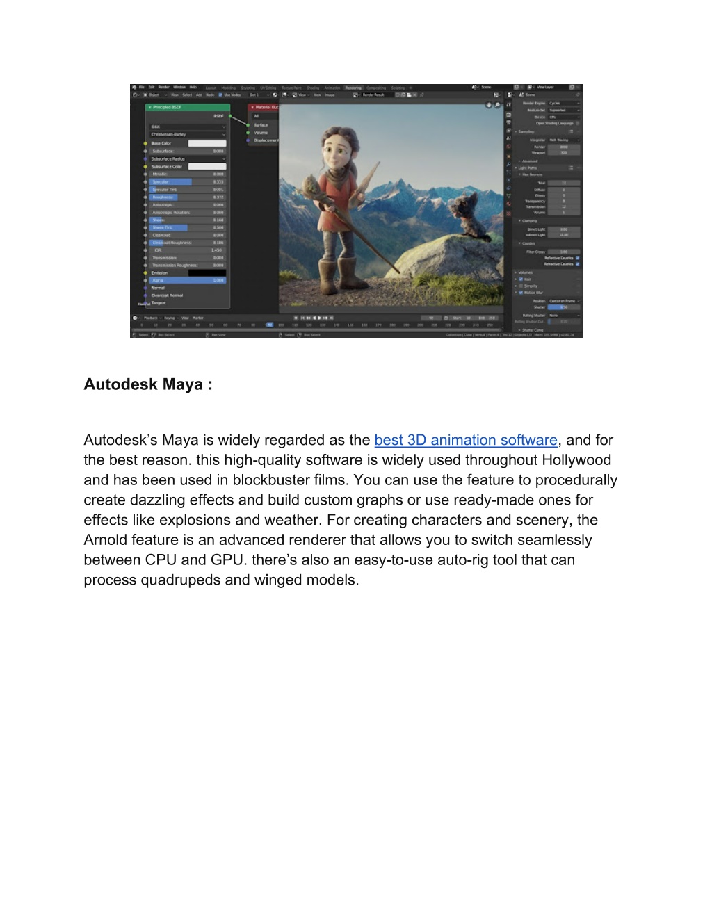Click the black Emission color swatch

click(207, 272)
